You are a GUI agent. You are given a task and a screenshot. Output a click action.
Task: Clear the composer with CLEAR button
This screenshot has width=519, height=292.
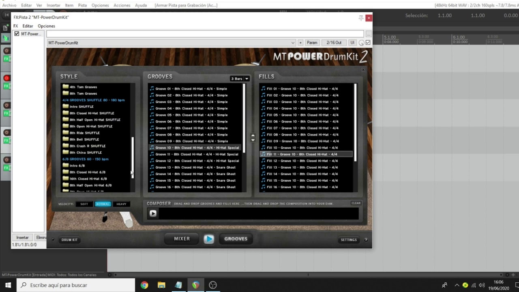point(356,203)
